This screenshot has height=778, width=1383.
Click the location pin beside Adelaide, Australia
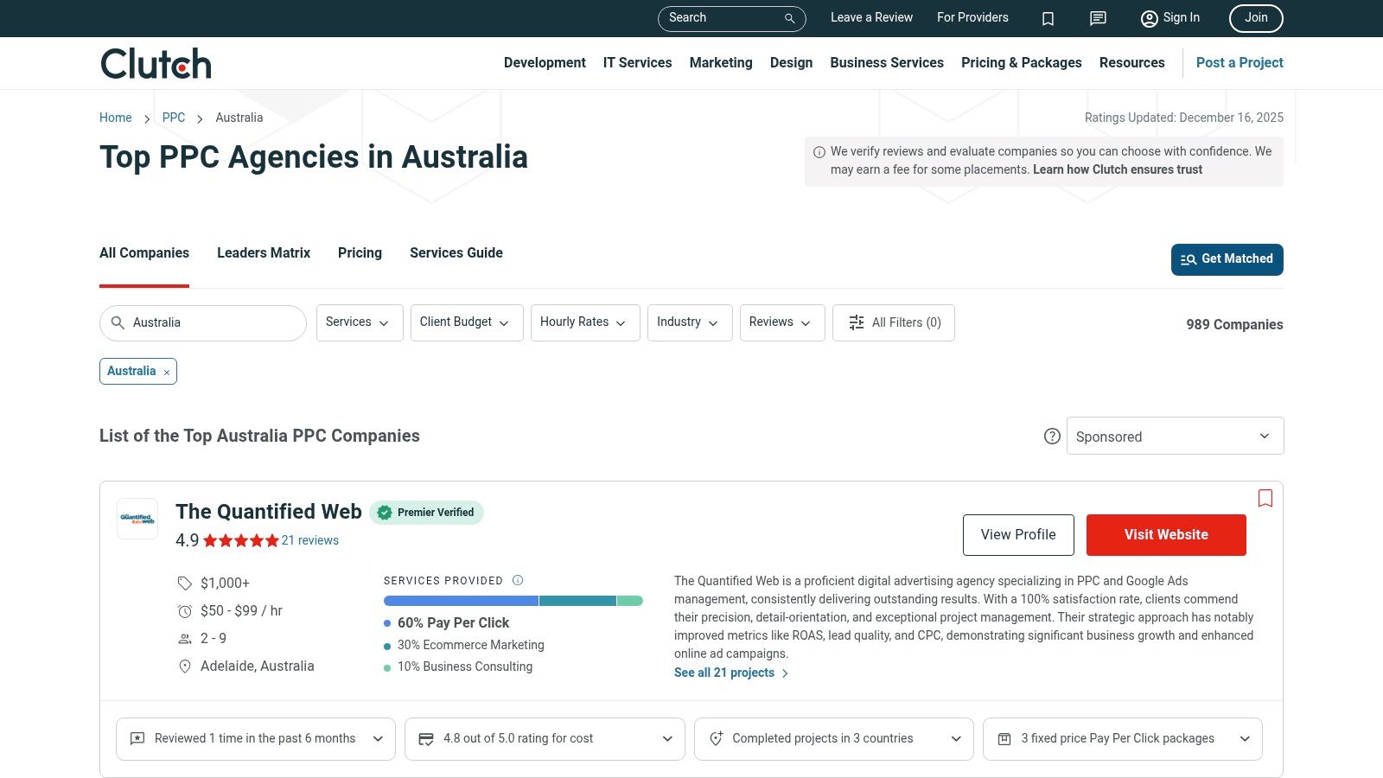tap(184, 666)
